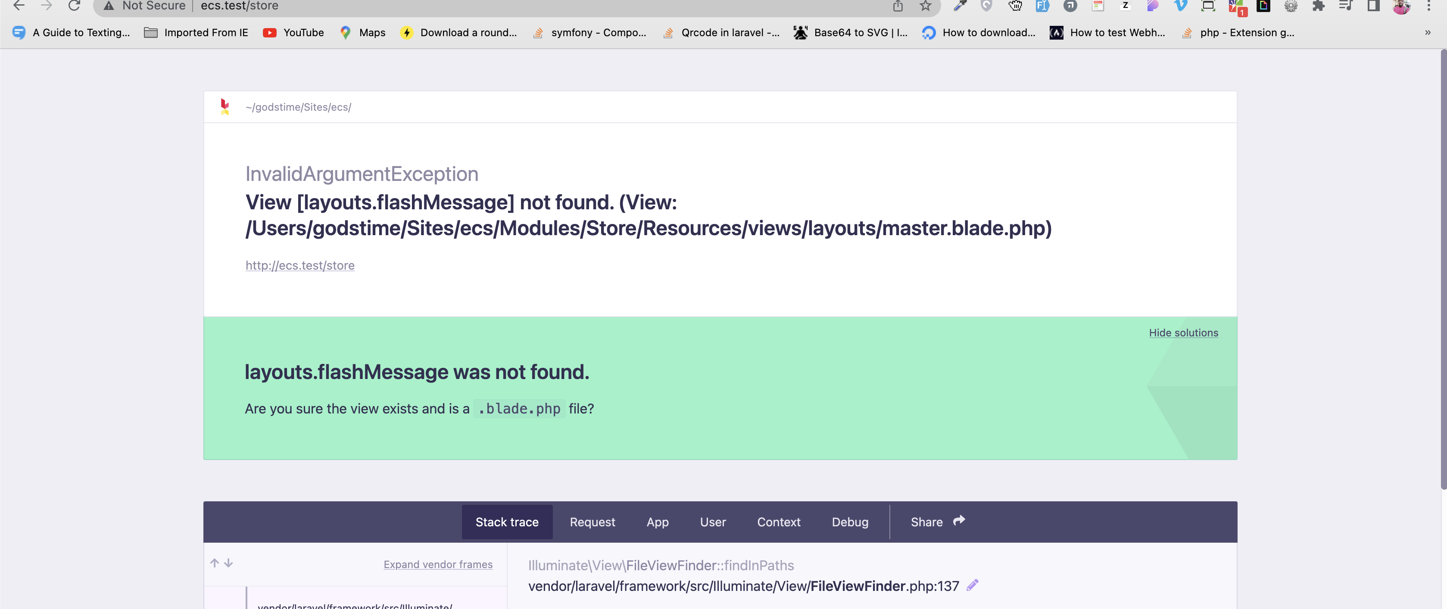The image size is (1447, 609).
Task: Click the pencil icon to open FileViewFinder.php in editor
Action: tap(972, 585)
